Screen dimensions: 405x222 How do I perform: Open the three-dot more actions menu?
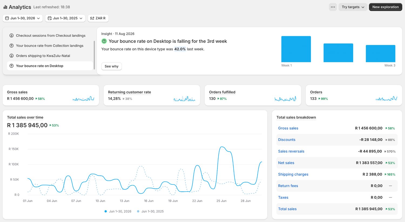pos(333,7)
